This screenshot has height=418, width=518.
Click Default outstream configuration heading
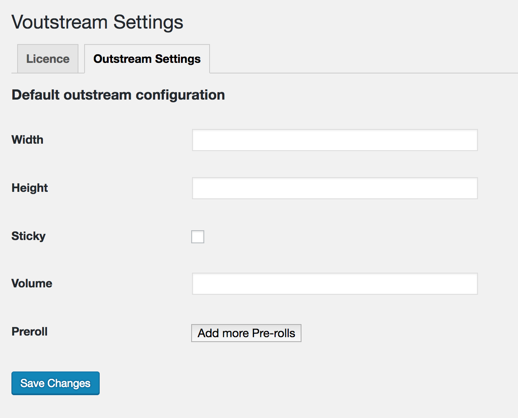coord(118,95)
